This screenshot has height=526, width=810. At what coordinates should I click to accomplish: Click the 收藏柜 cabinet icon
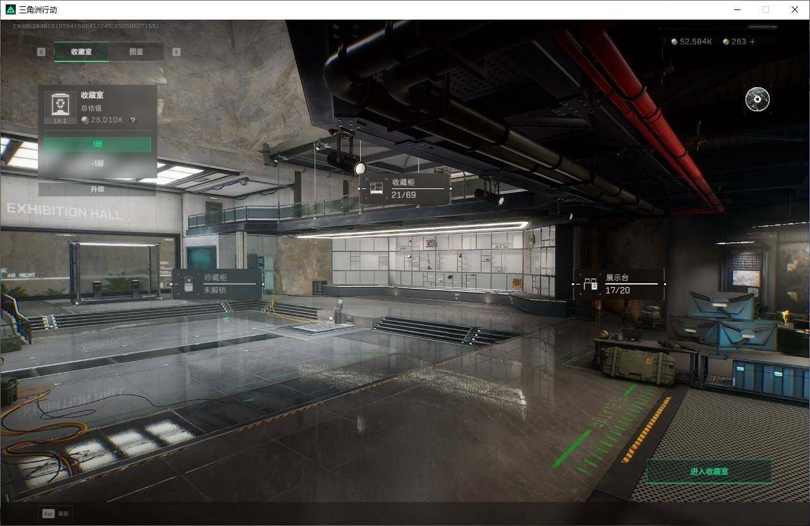click(377, 188)
